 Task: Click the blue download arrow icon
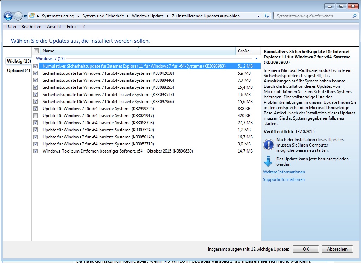(x=268, y=161)
